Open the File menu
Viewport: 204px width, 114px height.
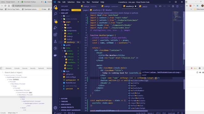click(59, 2)
